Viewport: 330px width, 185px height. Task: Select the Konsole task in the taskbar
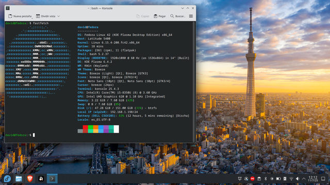(52, 179)
